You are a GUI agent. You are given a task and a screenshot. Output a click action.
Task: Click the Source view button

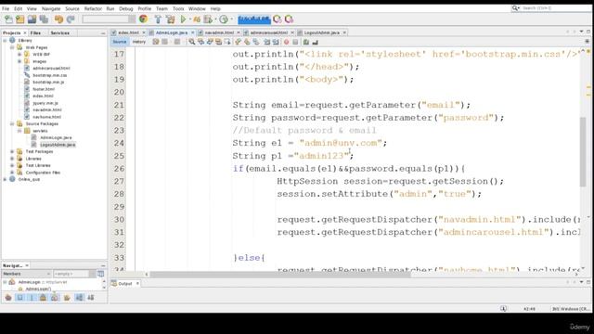(120, 42)
